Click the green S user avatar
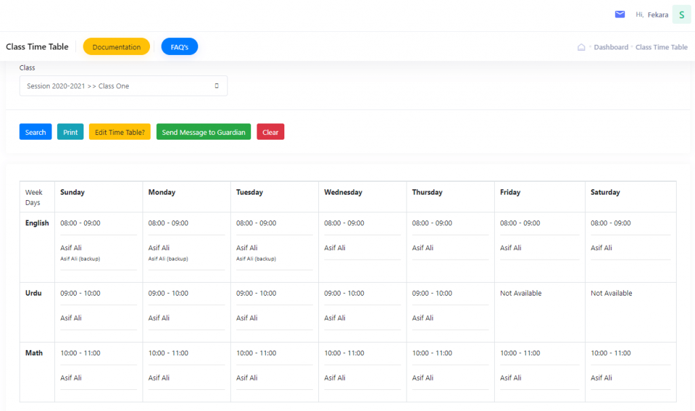The height and width of the screenshot is (411, 695). [681, 14]
